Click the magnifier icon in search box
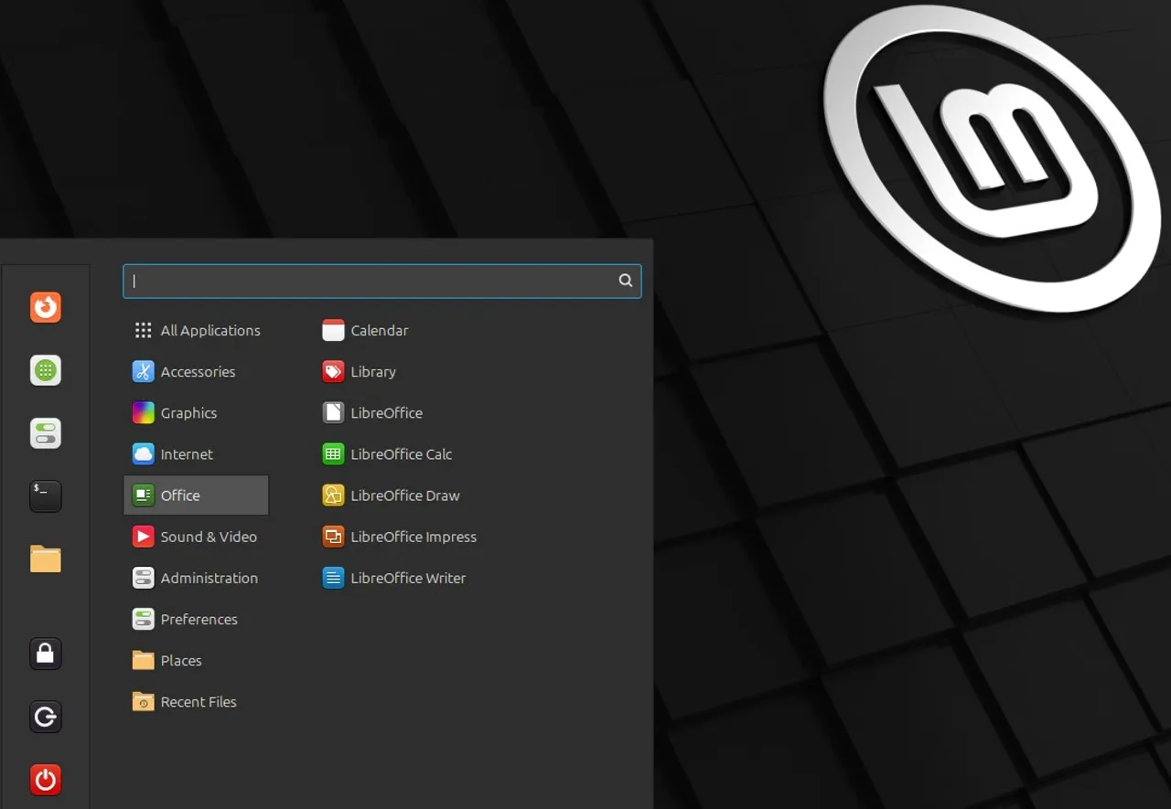 626,281
